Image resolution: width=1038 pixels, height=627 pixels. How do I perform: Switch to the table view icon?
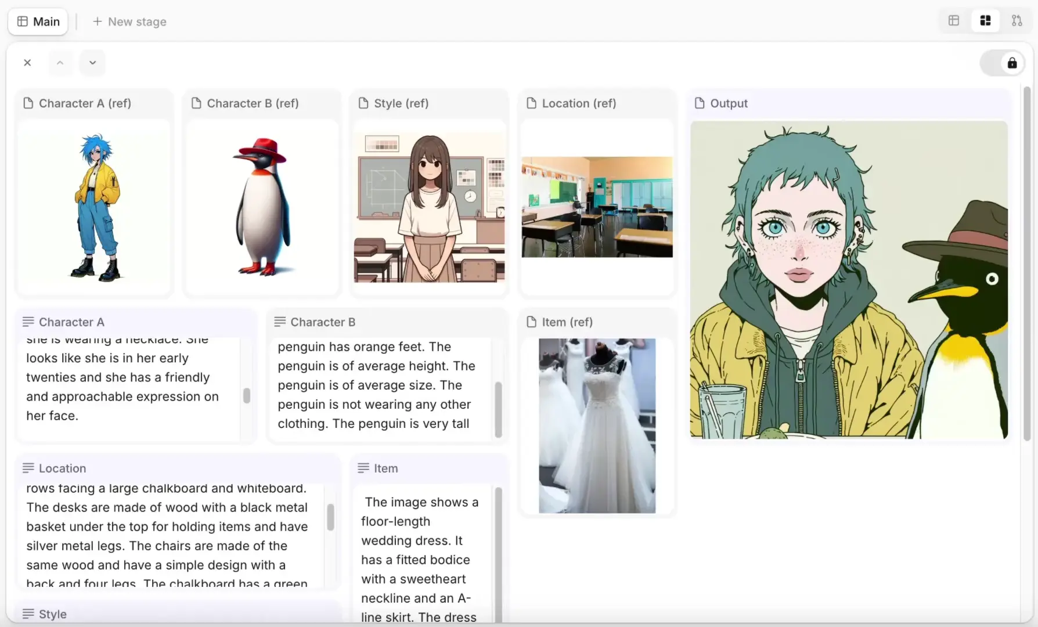[954, 20]
